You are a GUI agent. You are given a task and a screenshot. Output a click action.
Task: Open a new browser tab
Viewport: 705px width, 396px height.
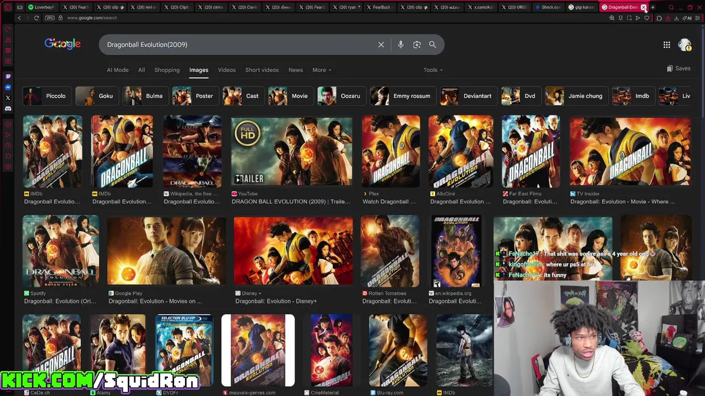(653, 7)
